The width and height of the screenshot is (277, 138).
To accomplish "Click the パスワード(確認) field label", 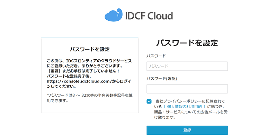I will (162, 79).
